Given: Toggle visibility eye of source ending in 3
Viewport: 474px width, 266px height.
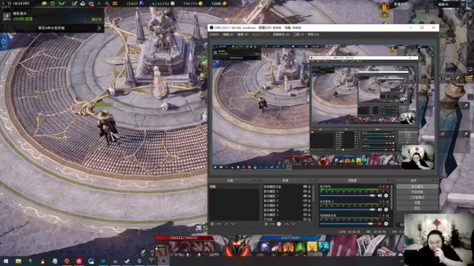Looking at the screenshot, I should point(305,215).
